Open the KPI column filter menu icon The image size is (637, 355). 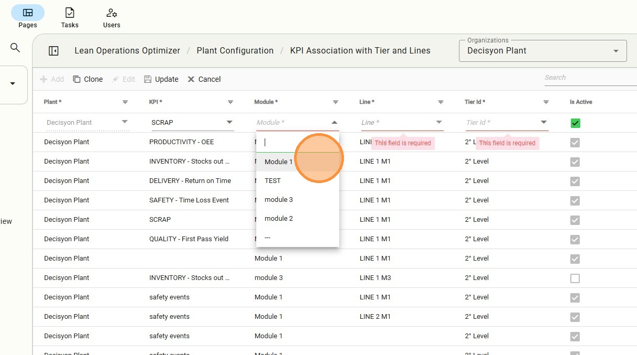click(231, 102)
